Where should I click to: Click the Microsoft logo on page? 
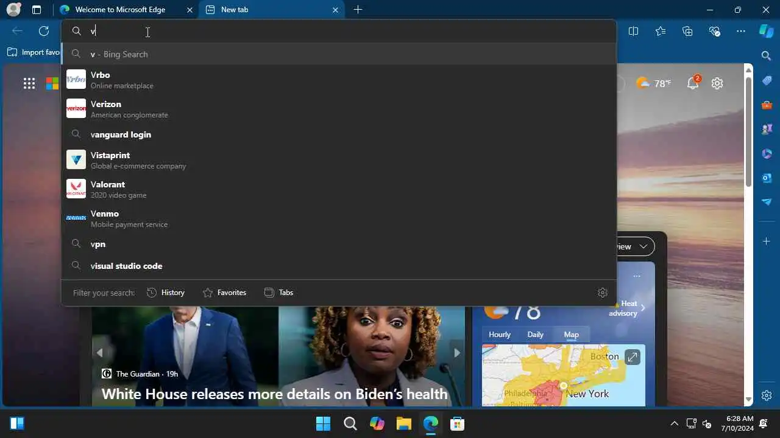52,83
